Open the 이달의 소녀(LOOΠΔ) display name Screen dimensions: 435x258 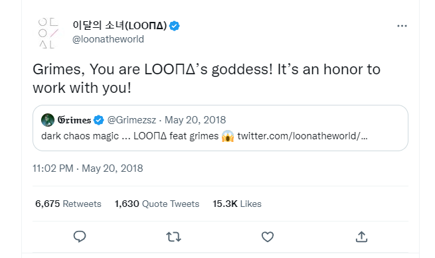pos(120,25)
